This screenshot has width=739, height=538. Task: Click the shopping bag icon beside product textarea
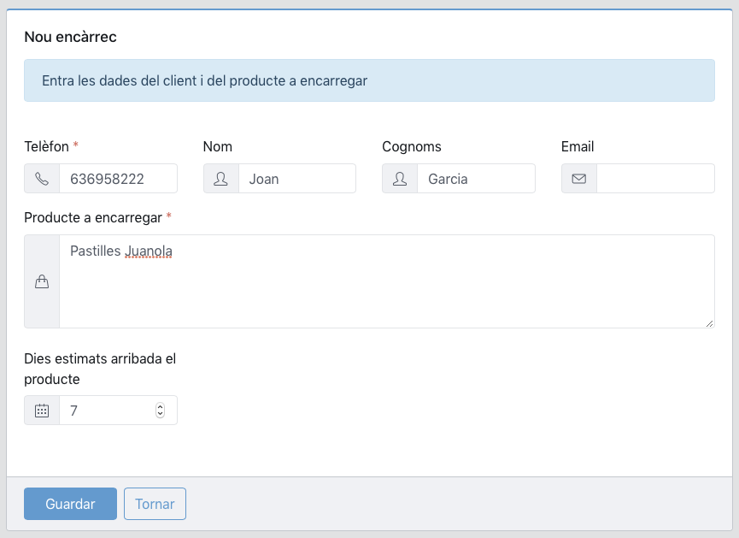(x=42, y=281)
